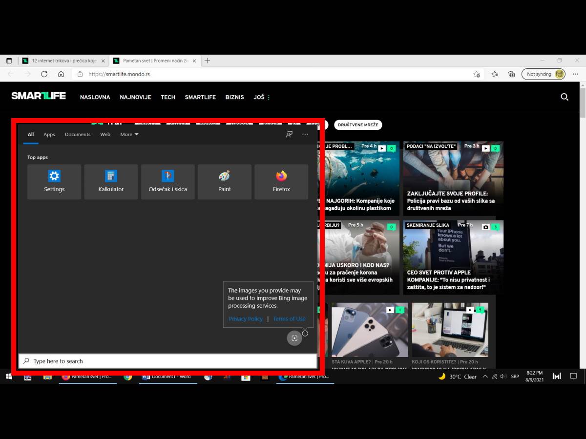Open the taskbar clock showing 8:22 PM
The height and width of the screenshot is (439, 586).
coord(534,376)
